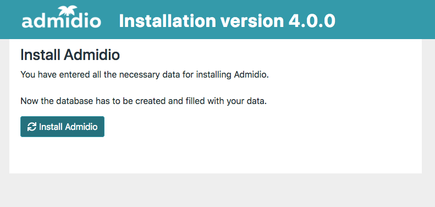This screenshot has height=207, width=435.
Task: Click the word 'database' in the second paragraph
Action: point(74,101)
